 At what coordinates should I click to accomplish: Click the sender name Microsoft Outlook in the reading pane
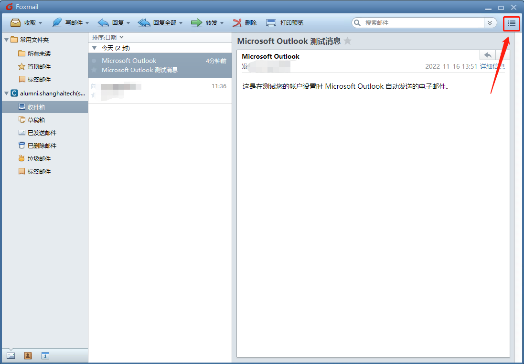point(271,56)
